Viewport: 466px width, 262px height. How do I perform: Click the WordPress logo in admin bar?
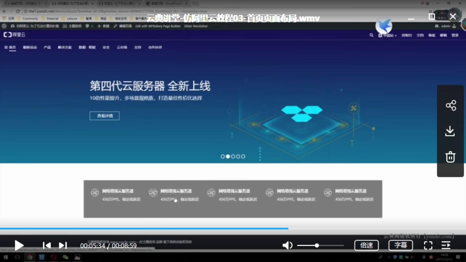click(x=4, y=26)
